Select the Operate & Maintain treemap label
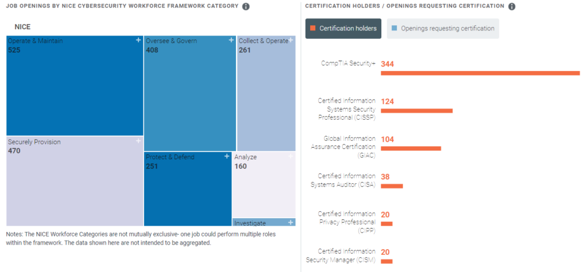Image resolution: width=588 pixels, height=272 pixels. coord(36,41)
